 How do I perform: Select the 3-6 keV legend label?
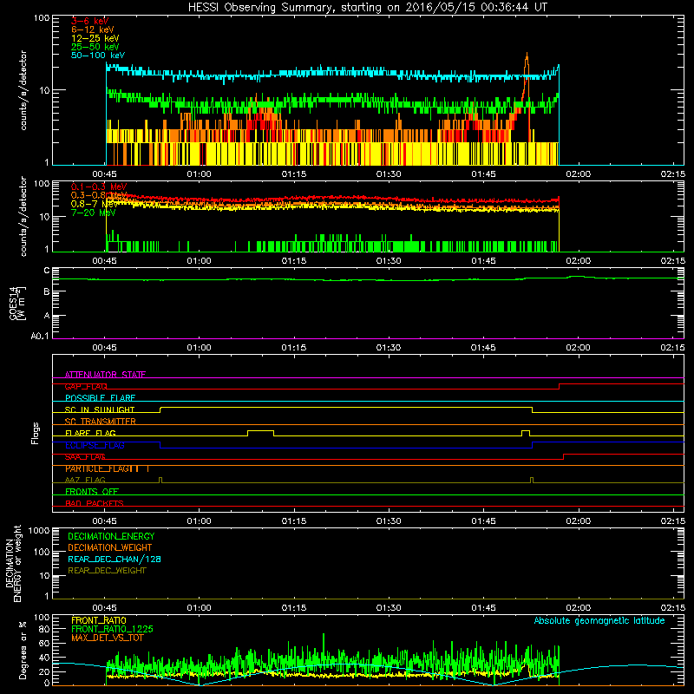point(89,21)
